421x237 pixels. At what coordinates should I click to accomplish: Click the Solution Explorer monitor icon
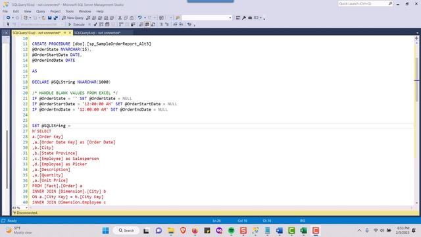click(x=238, y=18)
